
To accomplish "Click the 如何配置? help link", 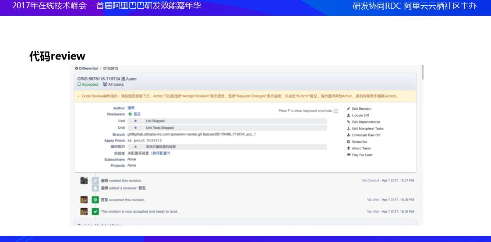I will 161,153.
